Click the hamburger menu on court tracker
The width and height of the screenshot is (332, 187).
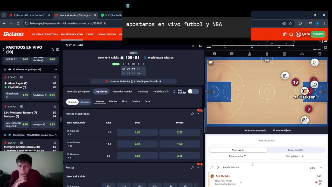[211, 63]
